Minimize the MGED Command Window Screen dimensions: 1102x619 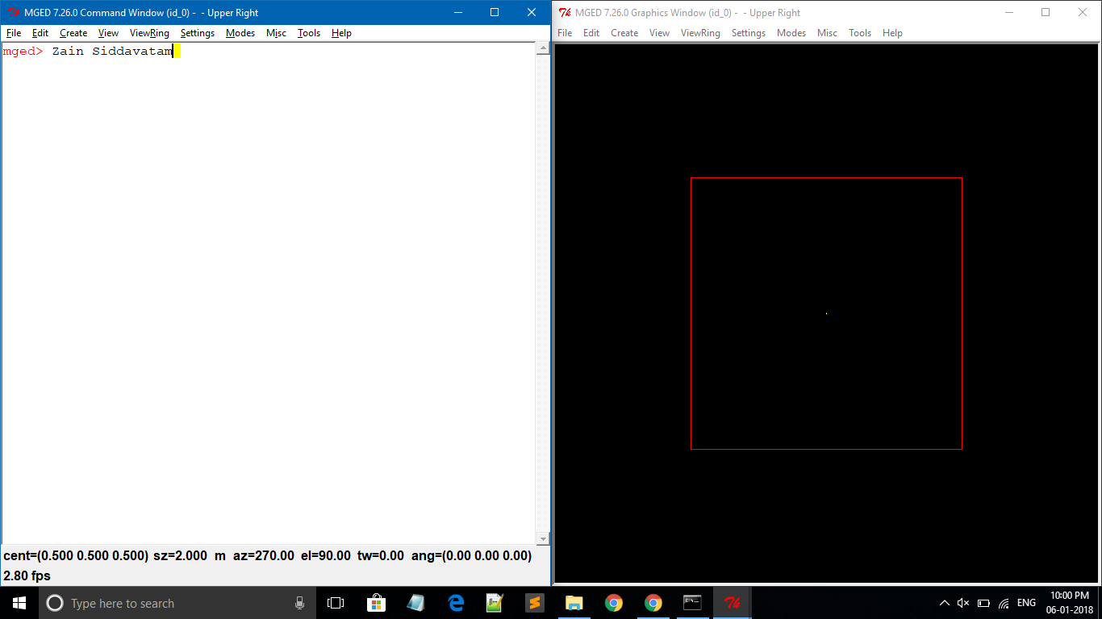tap(457, 13)
